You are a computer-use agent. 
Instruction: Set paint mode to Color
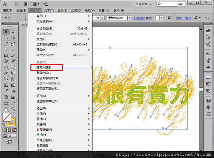point(5,130)
